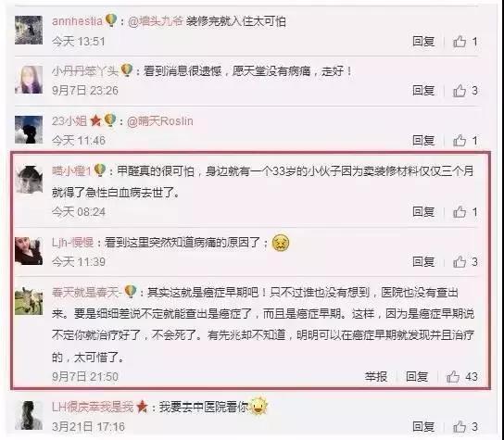Like 小丹丹笨丫头's comment posted 9月7日 23:26
Image resolution: width=504 pixels, height=440 pixels.
coord(460,91)
